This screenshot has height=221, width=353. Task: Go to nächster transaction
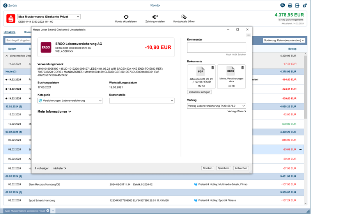[59, 168]
